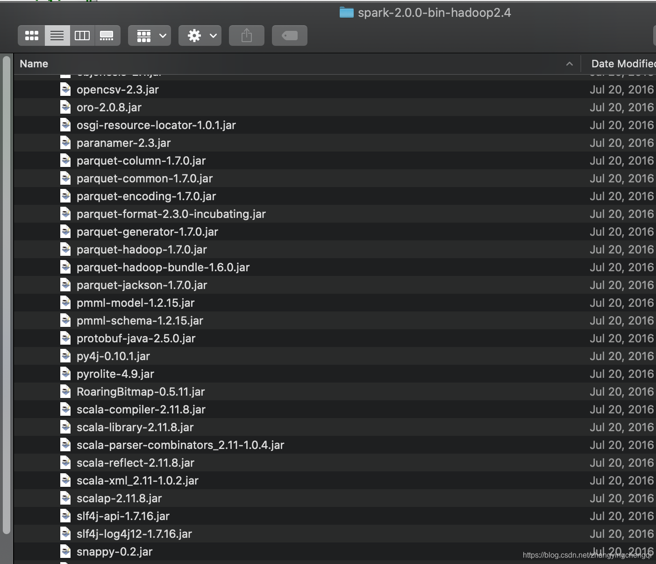Select the parquet-hadoop-bundle-1.6.0.jar file icon
Screen dimensions: 656x564
tap(65, 267)
